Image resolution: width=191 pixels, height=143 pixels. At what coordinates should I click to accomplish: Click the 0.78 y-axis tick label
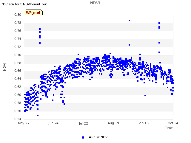point(18,23)
